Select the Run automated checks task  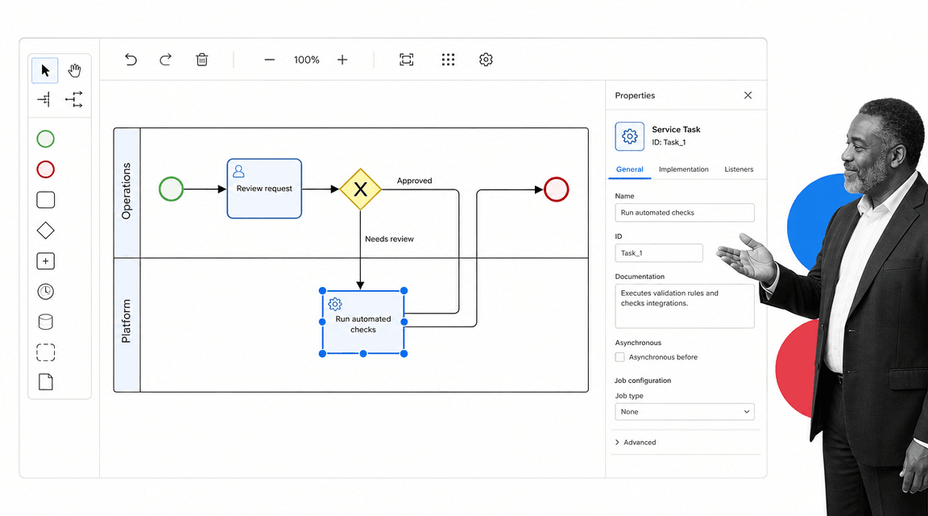point(363,322)
